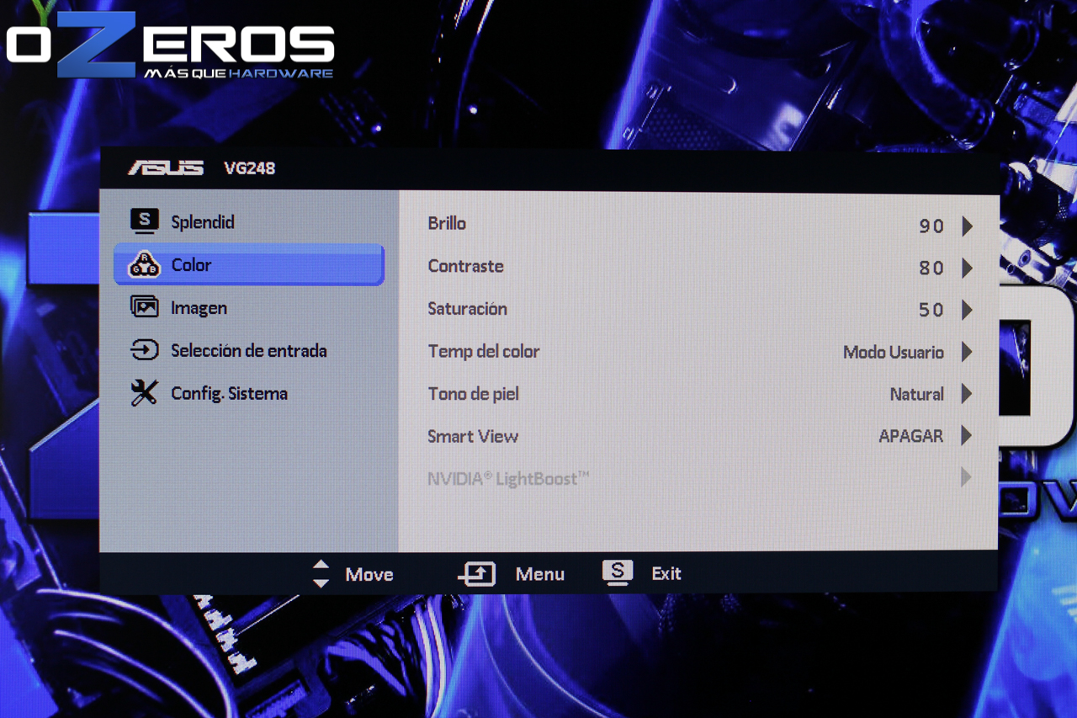Adjust the Brillo value 90
1077x718 pixels.
pyautogui.click(x=931, y=226)
